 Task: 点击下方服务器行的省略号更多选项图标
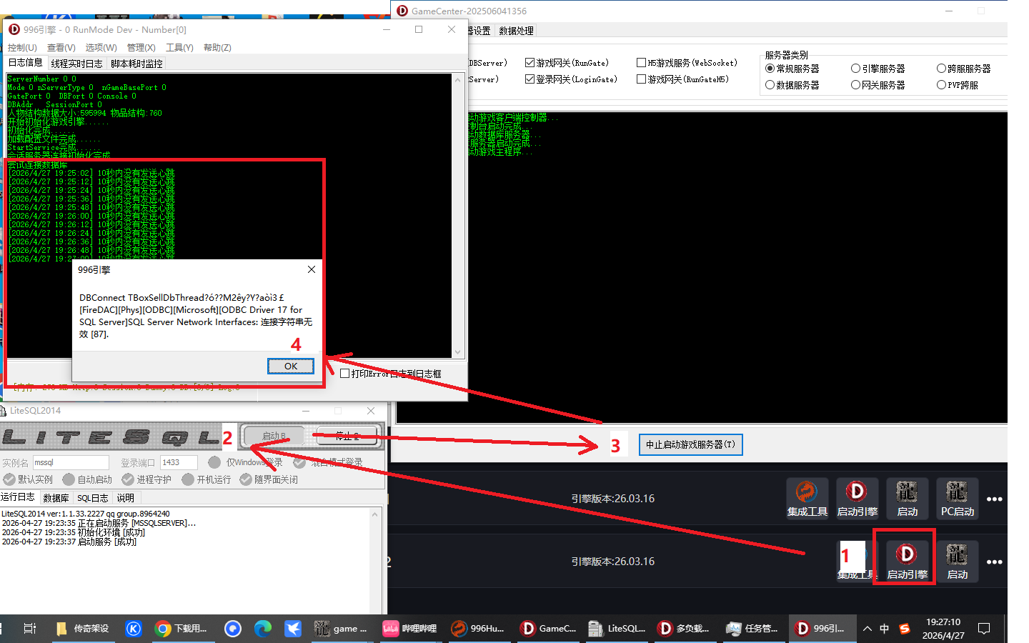[995, 562]
